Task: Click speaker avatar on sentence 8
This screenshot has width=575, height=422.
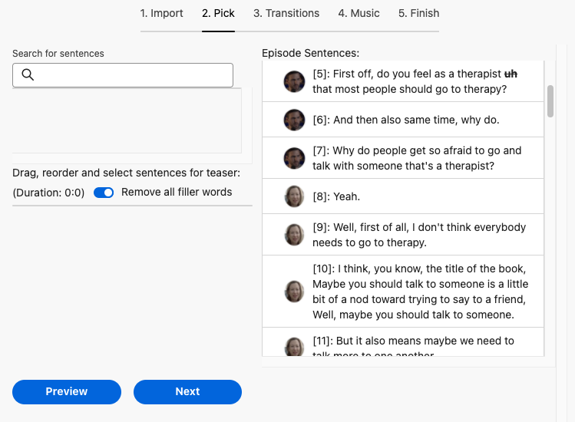Action: 294,196
